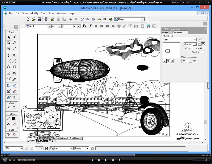
Task: Click the Color Mixer palette icon
Action: pos(99,19)
